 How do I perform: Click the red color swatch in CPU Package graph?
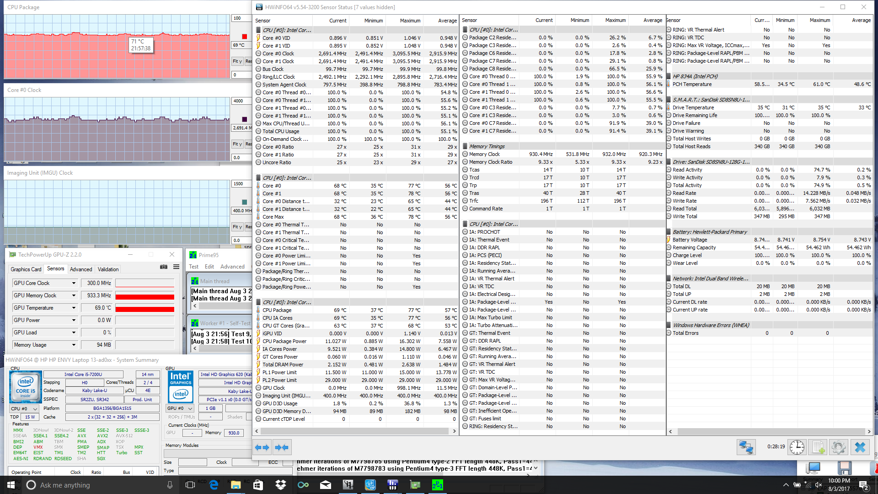[244, 37]
